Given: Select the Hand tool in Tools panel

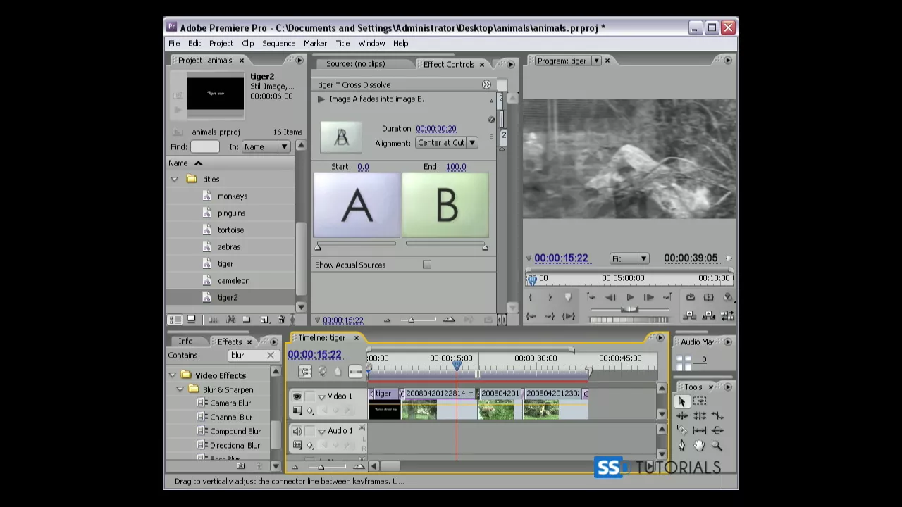Looking at the screenshot, I should click(700, 446).
